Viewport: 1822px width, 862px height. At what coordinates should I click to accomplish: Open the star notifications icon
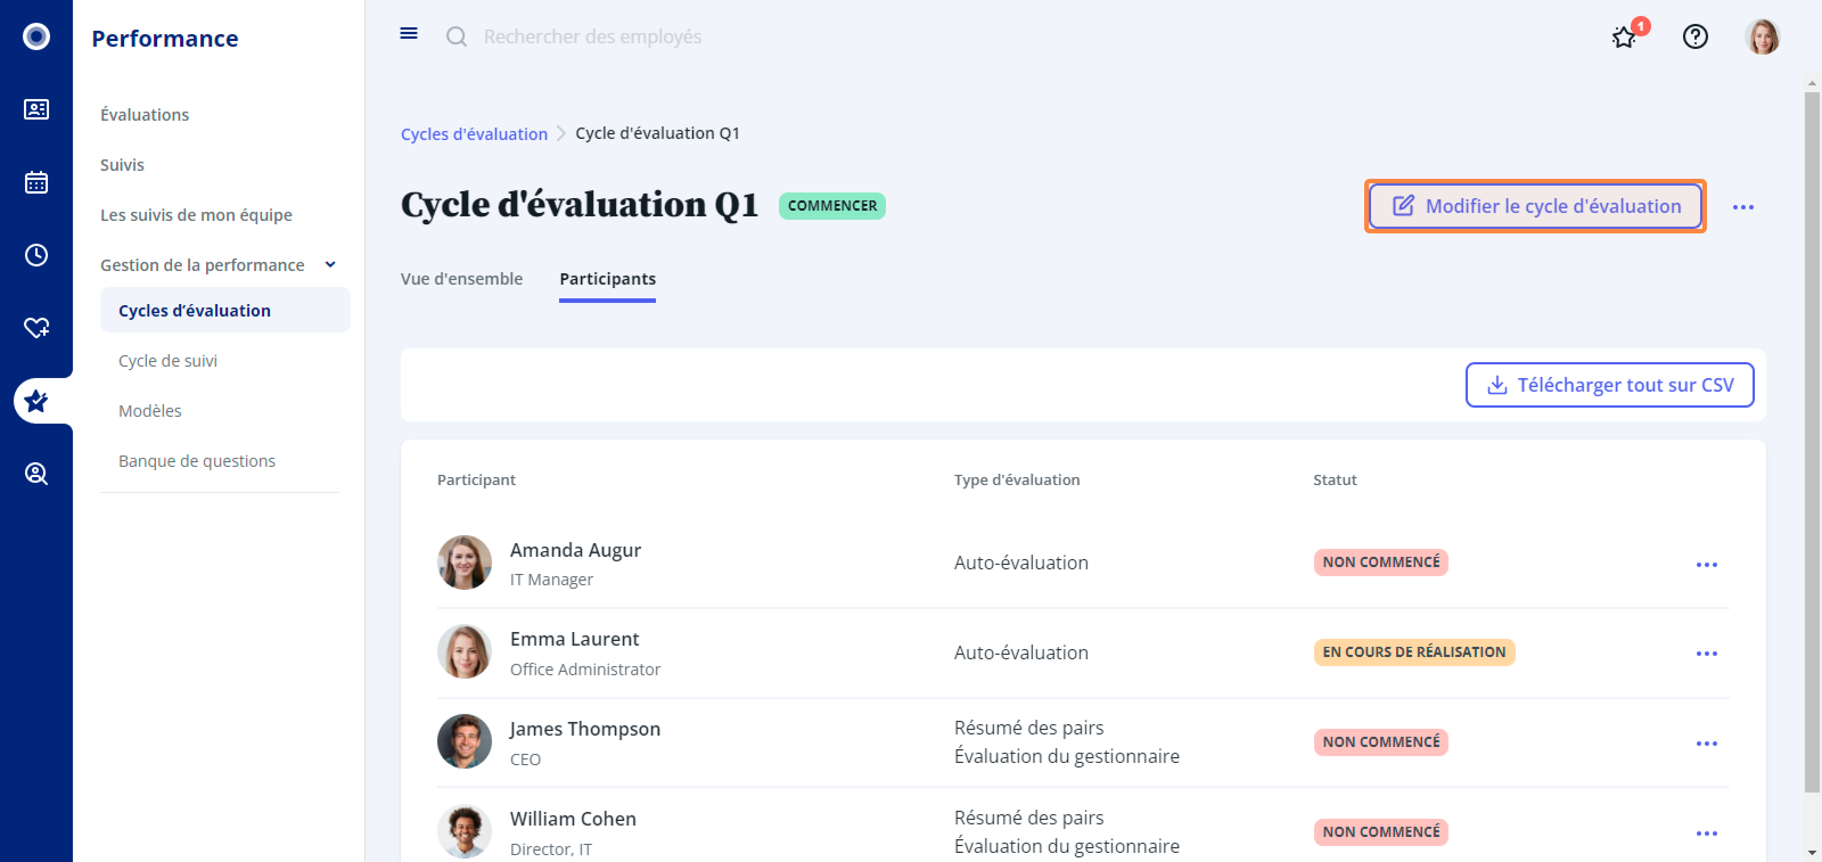pos(1624,37)
